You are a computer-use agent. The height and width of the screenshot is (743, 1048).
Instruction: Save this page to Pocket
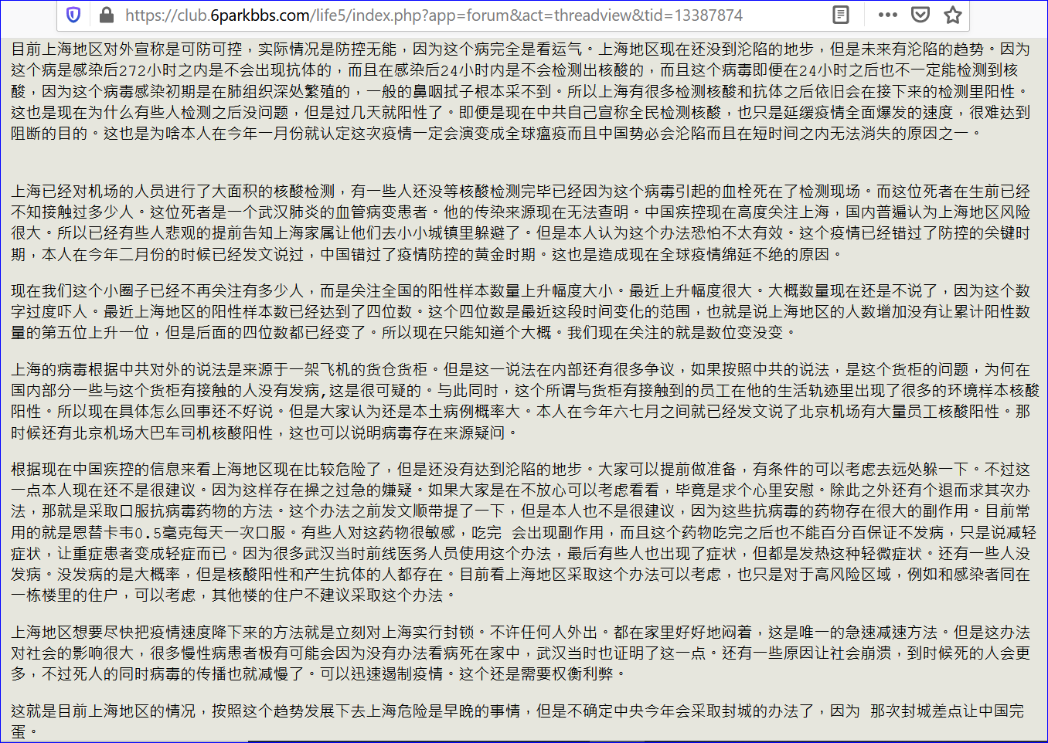click(x=920, y=15)
